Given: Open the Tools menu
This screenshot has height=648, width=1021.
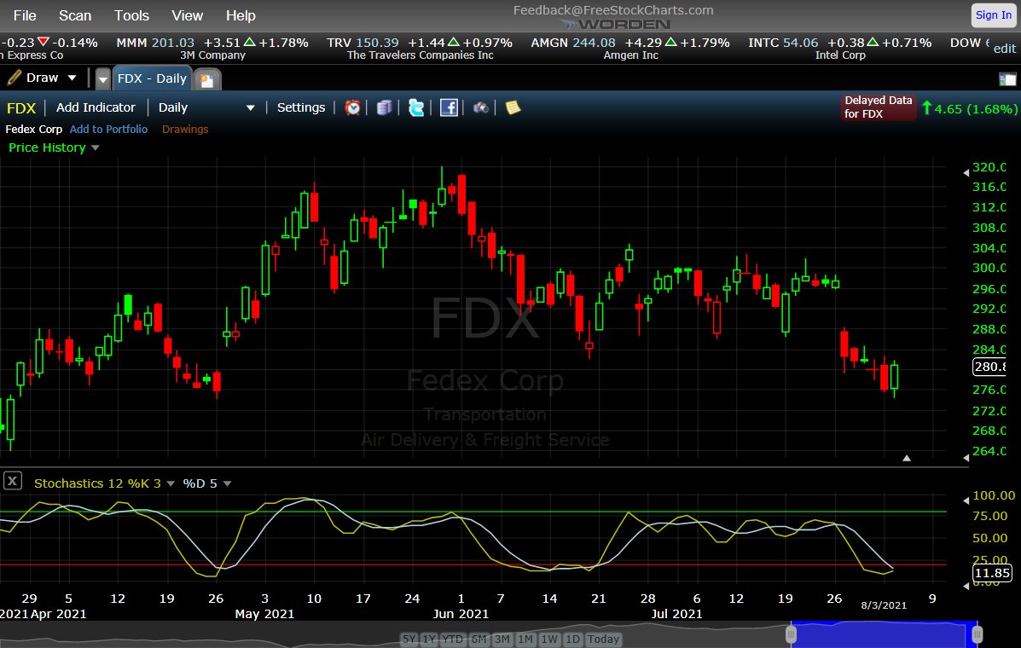Looking at the screenshot, I should 131,15.
